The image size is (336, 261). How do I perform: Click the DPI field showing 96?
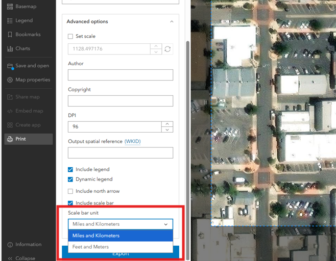tap(115, 127)
